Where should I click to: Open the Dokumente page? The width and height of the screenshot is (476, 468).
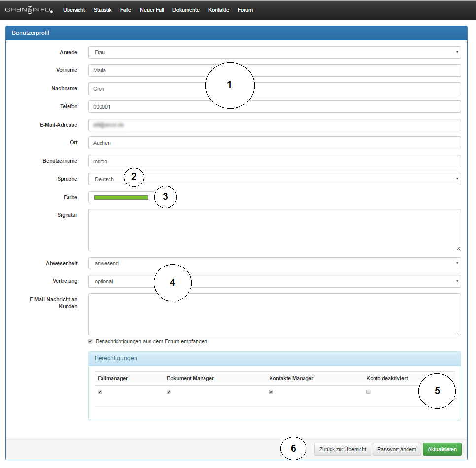186,10
